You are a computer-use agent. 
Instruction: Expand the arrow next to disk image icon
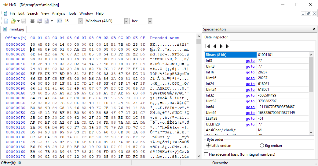pyautogui.click(x=52, y=21)
